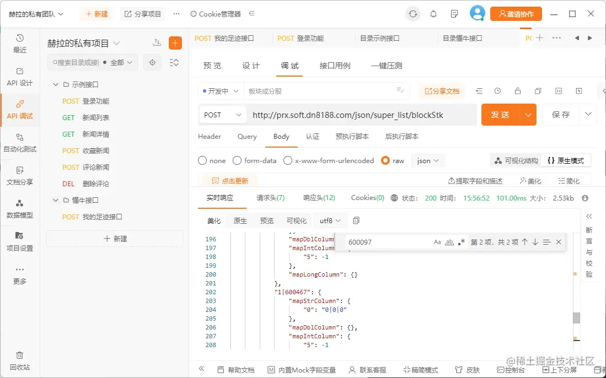The image size is (606, 378).
Task: Open the 最近 (recent) sidebar section
Action: pyautogui.click(x=20, y=43)
